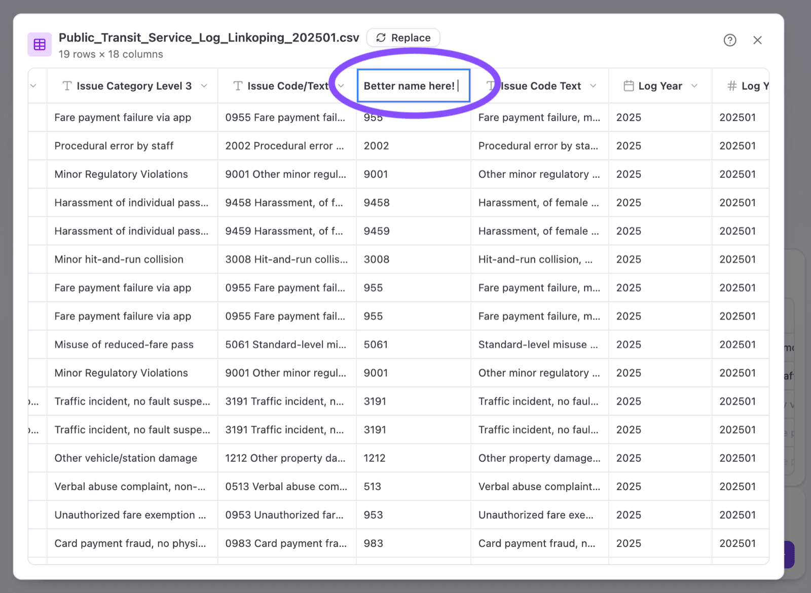The height and width of the screenshot is (593, 811).
Task: Click the text type icon for Issue Code/Text
Action: [238, 86]
